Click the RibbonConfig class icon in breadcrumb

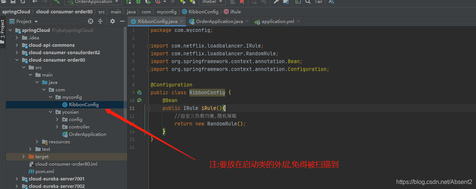[185, 12]
